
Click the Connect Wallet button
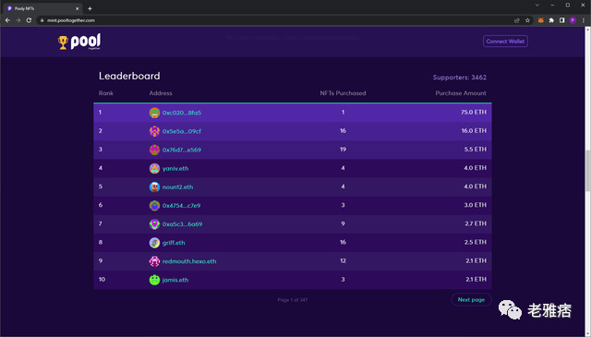click(x=505, y=42)
